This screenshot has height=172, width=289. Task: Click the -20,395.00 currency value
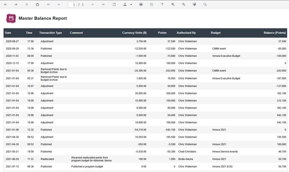pos(140,71)
